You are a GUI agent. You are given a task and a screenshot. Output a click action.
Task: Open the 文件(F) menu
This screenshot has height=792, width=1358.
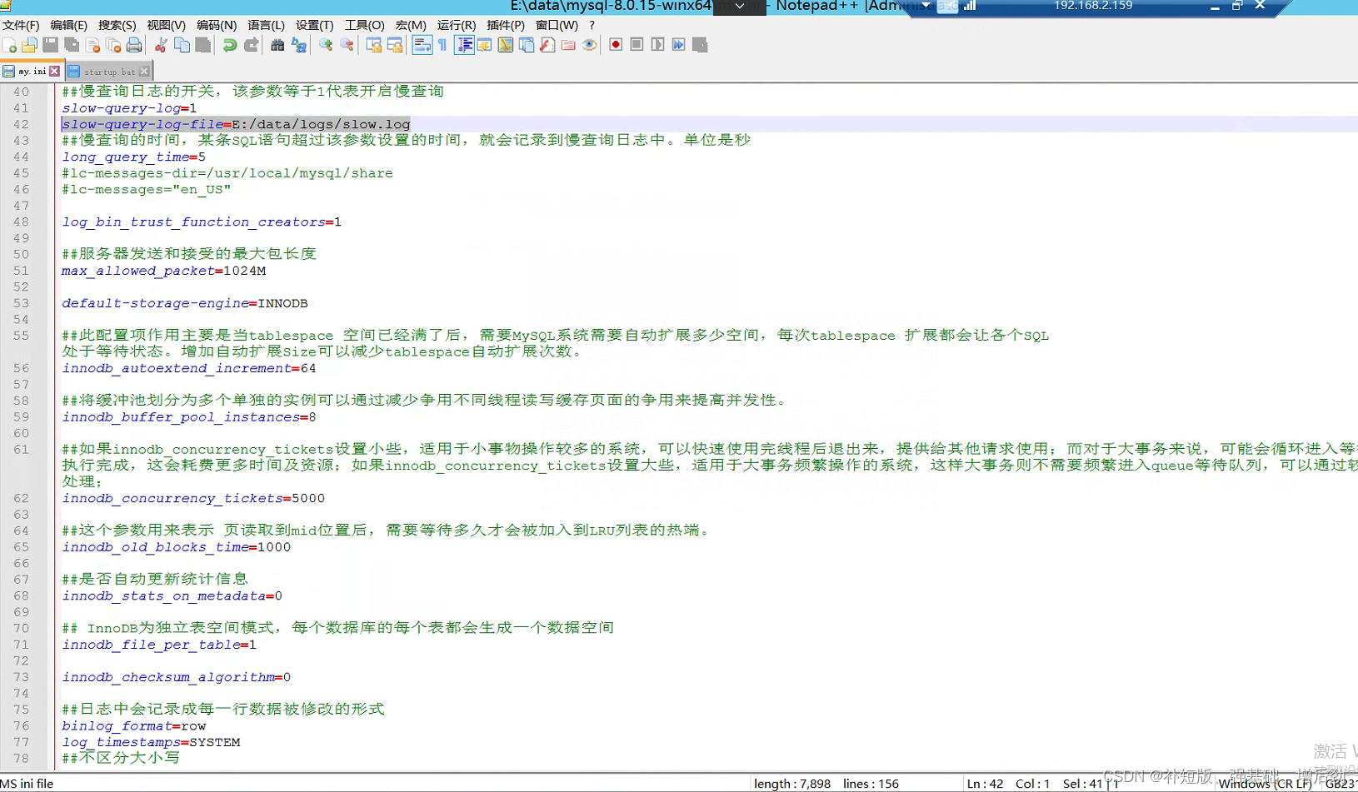click(x=21, y=25)
